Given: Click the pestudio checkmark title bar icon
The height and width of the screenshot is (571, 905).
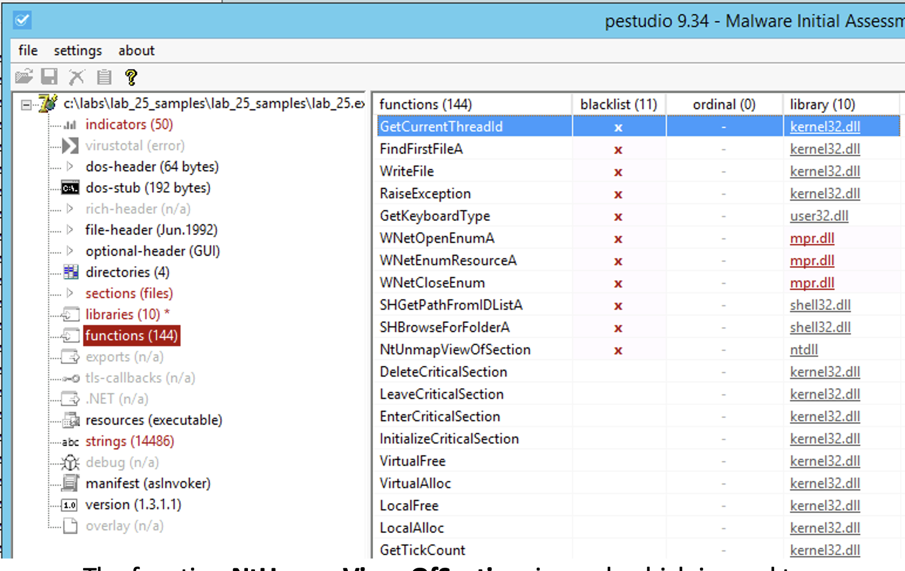Looking at the screenshot, I should pos(22,21).
